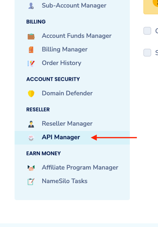
Task: Open NameSilo Tasks
Action: 65,181
